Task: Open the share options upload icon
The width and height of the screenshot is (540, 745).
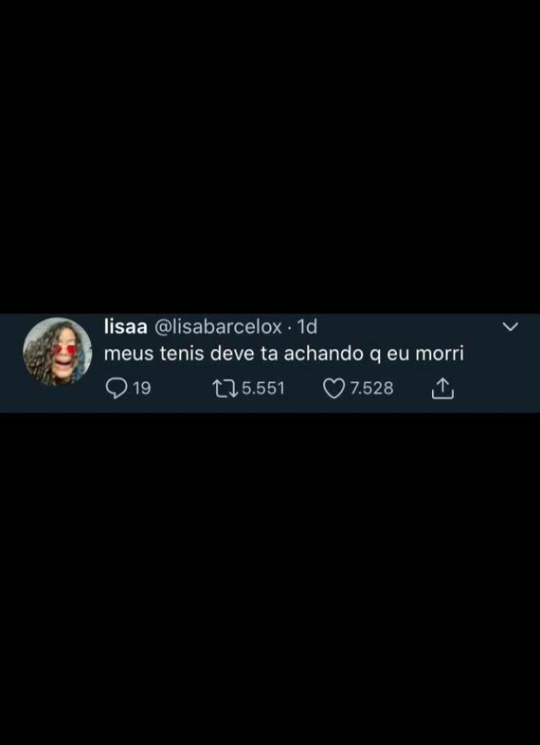Action: tap(443, 388)
